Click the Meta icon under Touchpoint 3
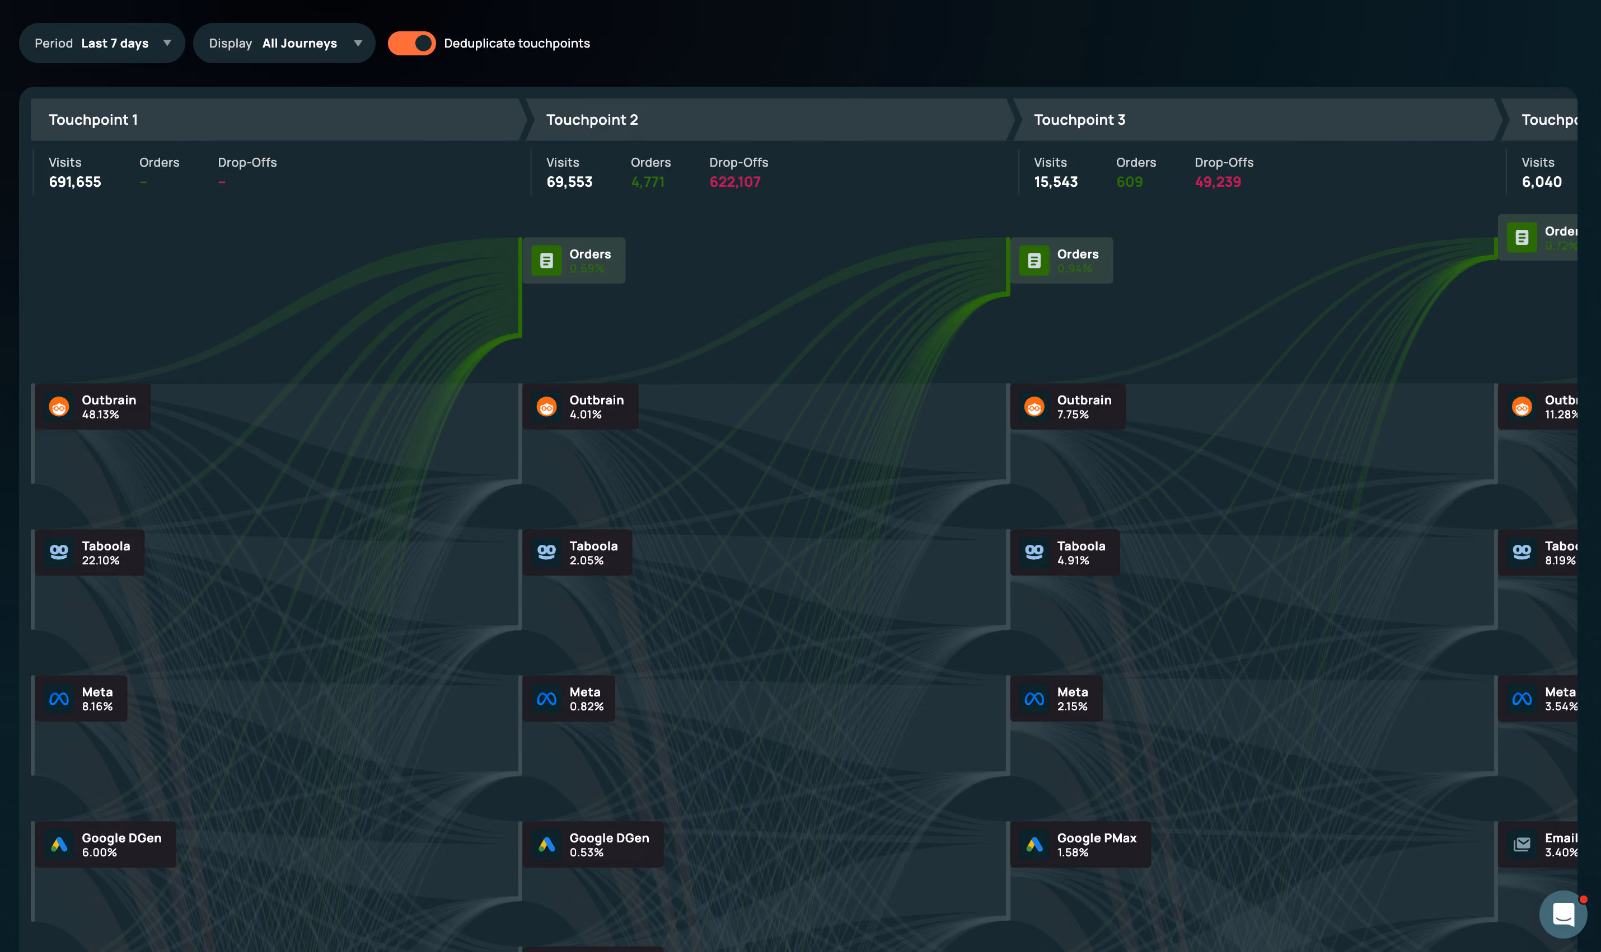Viewport: 1601px width, 952px height. (x=1034, y=699)
